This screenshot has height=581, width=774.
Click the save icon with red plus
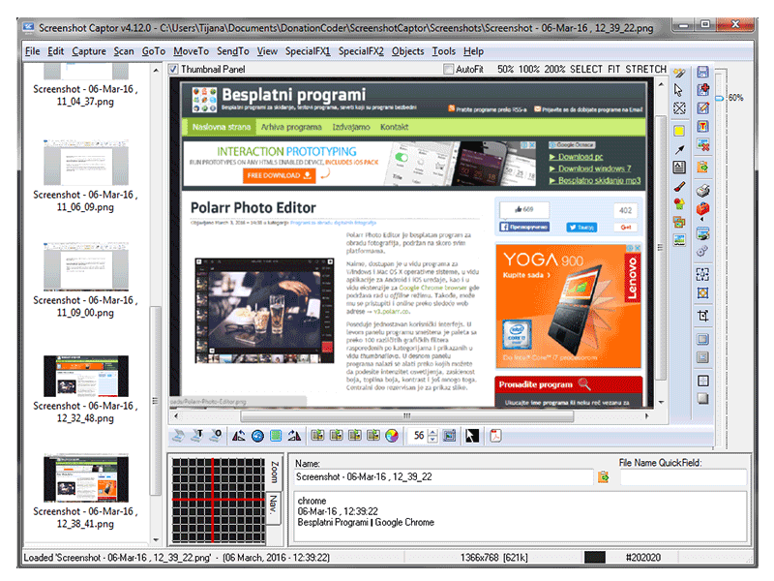pyautogui.click(x=703, y=89)
